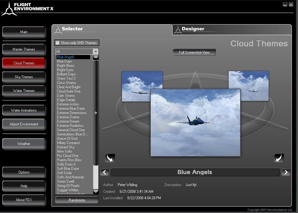Click the theme list scrollbar handle
Image resolution: width=298 pixels, height=213 pixels.
click(x=96, y=113)
